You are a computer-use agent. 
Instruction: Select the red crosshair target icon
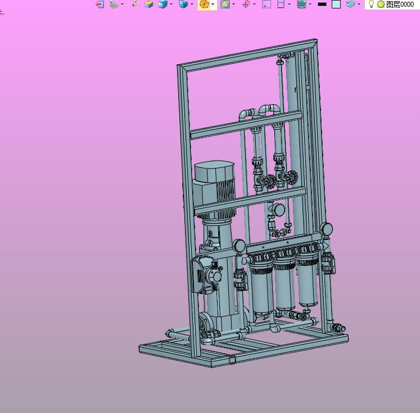pyautogui.click(x=246, y=5)
